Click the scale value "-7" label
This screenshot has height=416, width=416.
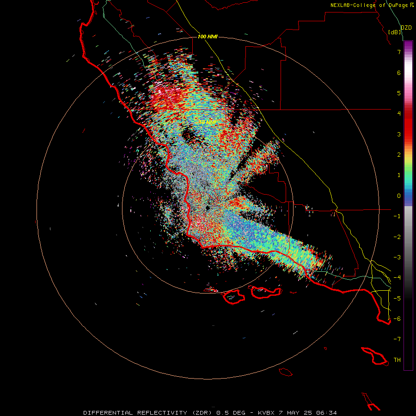pyautogui.click(x=397, y=339)
